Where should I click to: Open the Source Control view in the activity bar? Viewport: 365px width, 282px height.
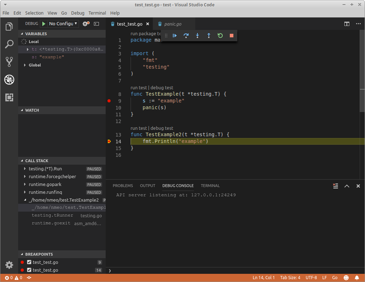pyautogui.click(x=9, y=62)
